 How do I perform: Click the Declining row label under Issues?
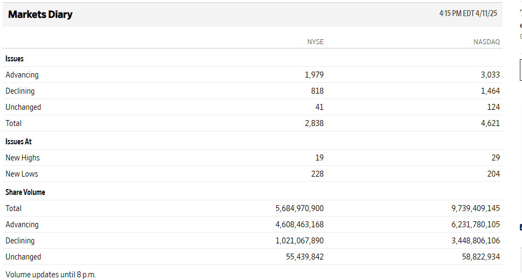tap(20, 91)
